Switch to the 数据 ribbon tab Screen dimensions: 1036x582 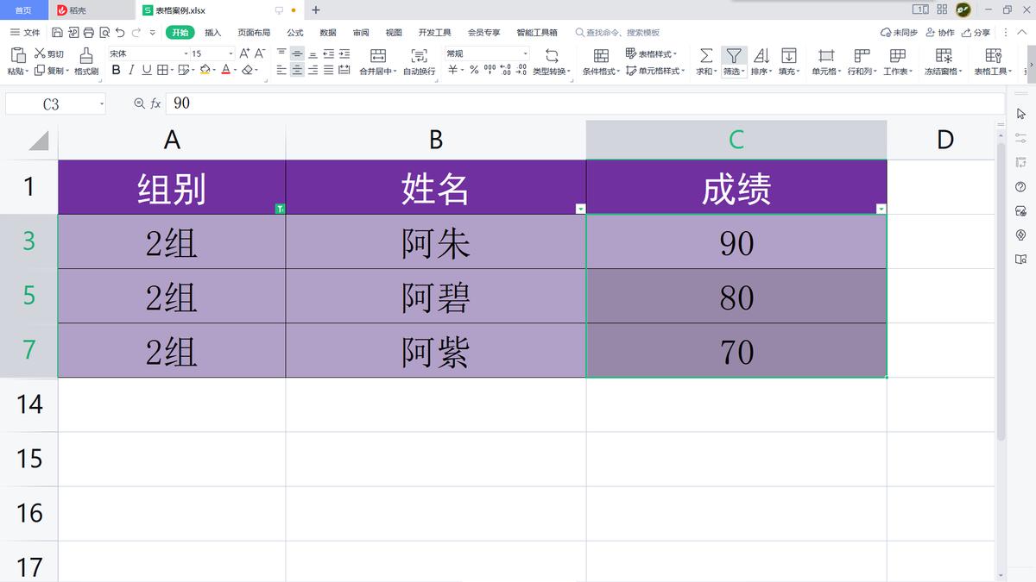click(325, 32)
